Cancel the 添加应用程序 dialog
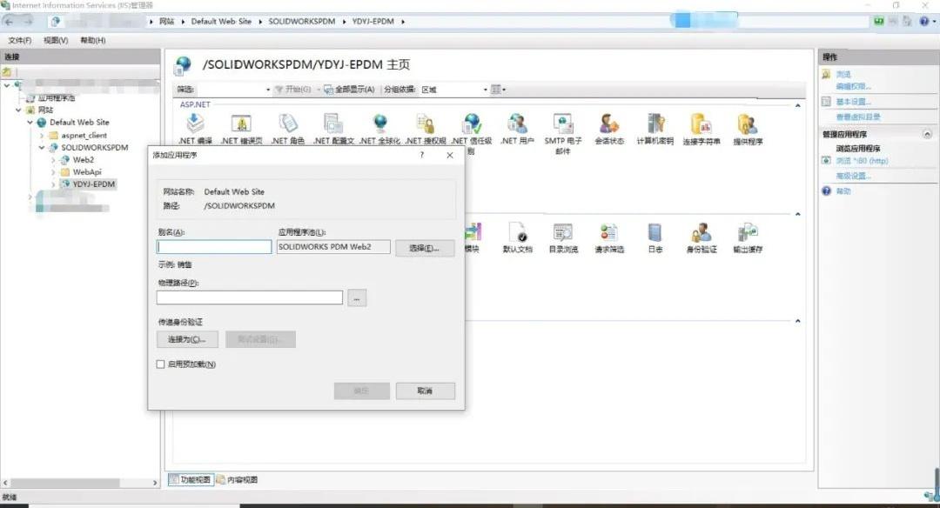Viewport: 940px width, 508px height. coord(425,391)
